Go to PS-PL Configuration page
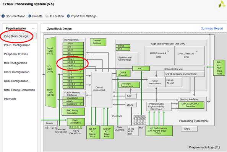 point(17,45)
